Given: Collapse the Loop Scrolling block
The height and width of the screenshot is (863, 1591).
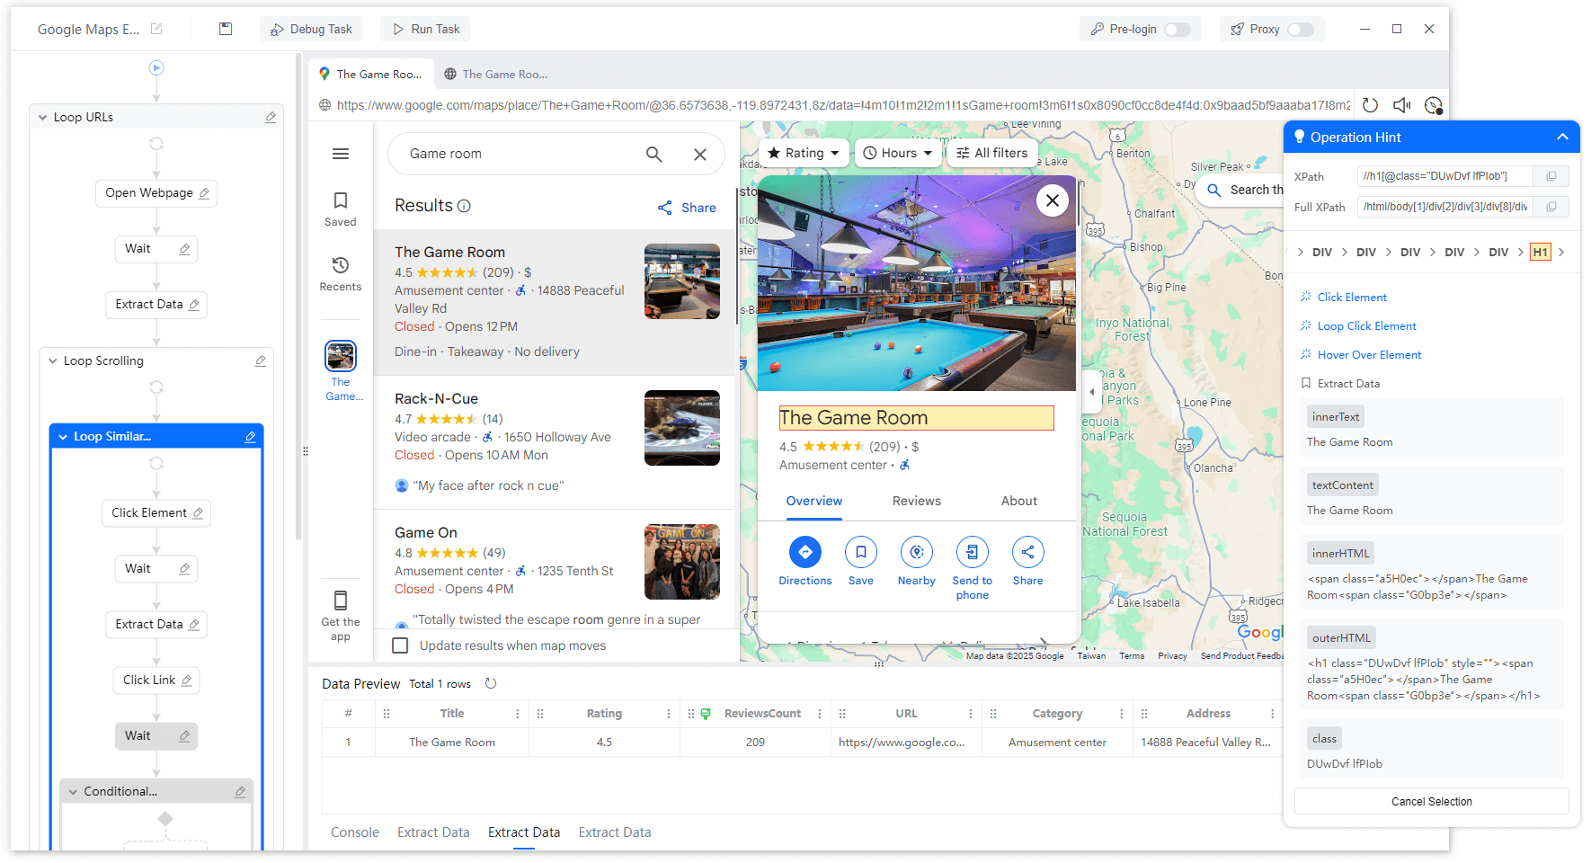Looking at the screenshot, I should pos(53,360).
